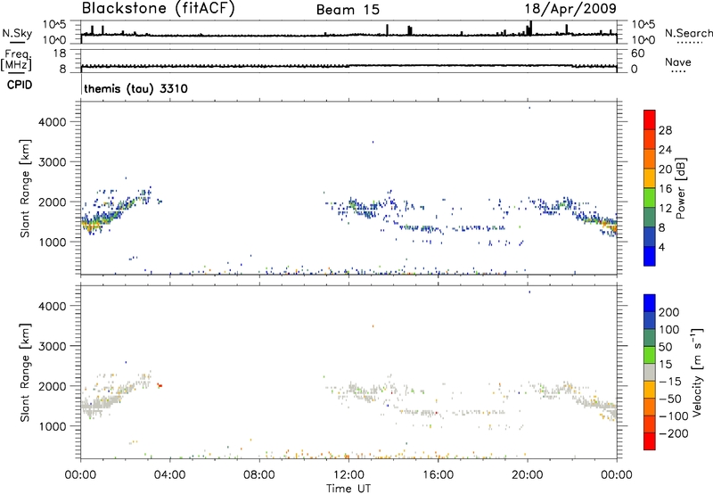Click the '16:00' time tick label

tap(438, 475)
